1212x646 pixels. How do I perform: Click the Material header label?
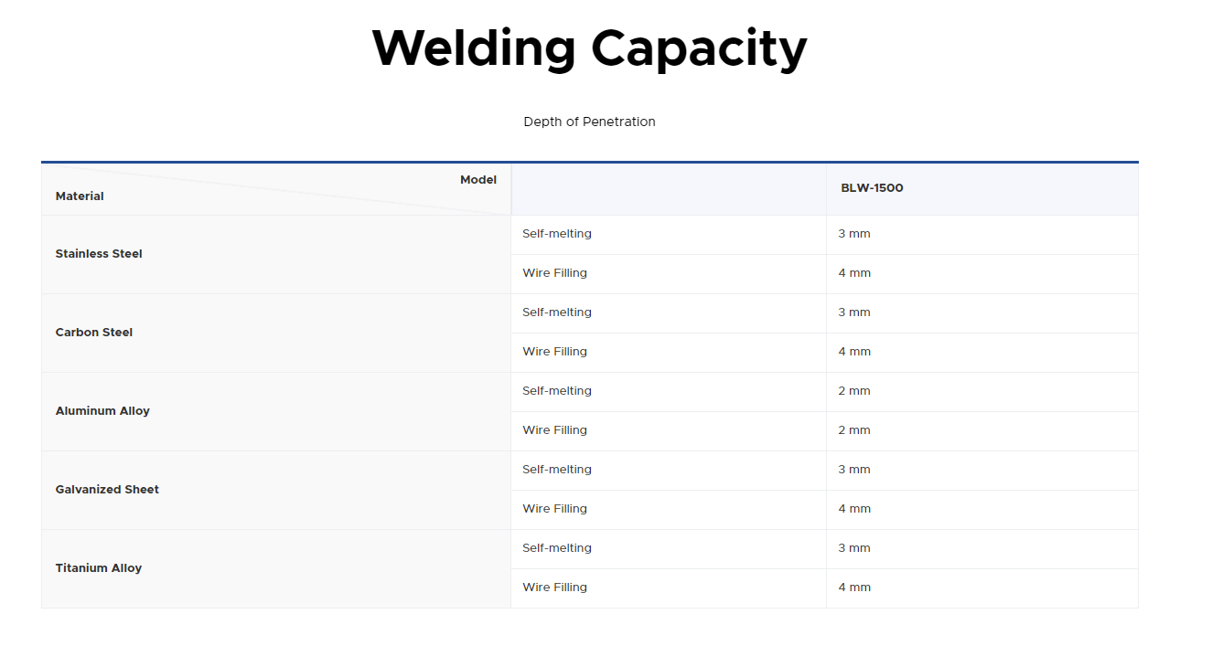click(x=80, y=196)
